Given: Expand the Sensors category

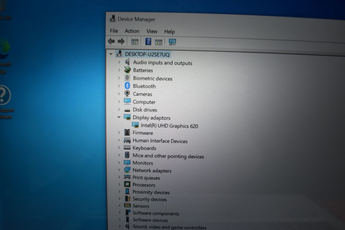Looking at the screenshot, I should point(119,206).
